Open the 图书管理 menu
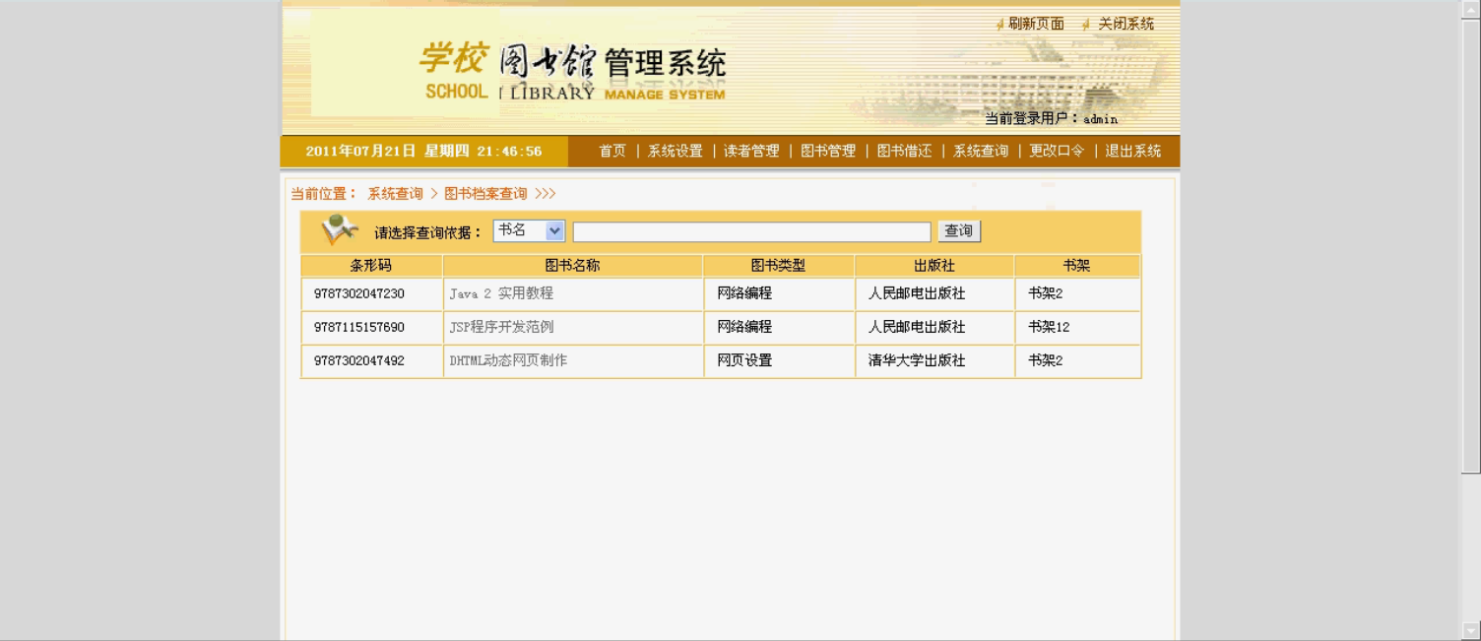Screen dimensions: 1481x641 coord(828,151)
